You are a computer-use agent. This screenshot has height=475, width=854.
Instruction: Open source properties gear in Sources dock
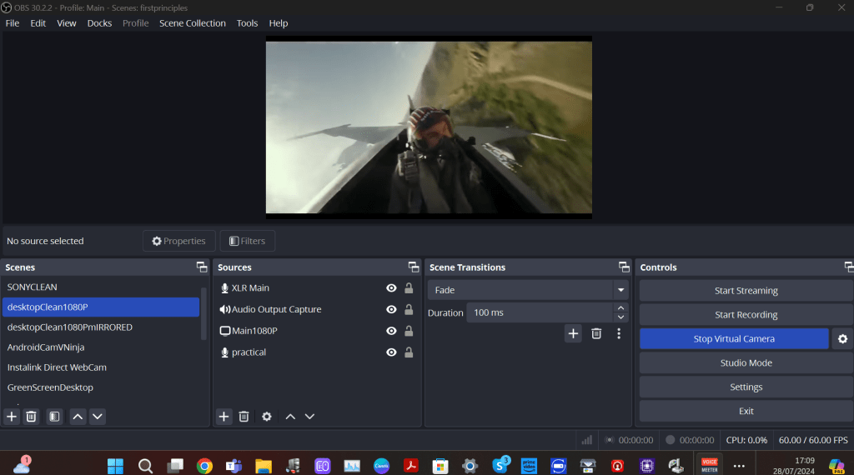pos(267,417)
